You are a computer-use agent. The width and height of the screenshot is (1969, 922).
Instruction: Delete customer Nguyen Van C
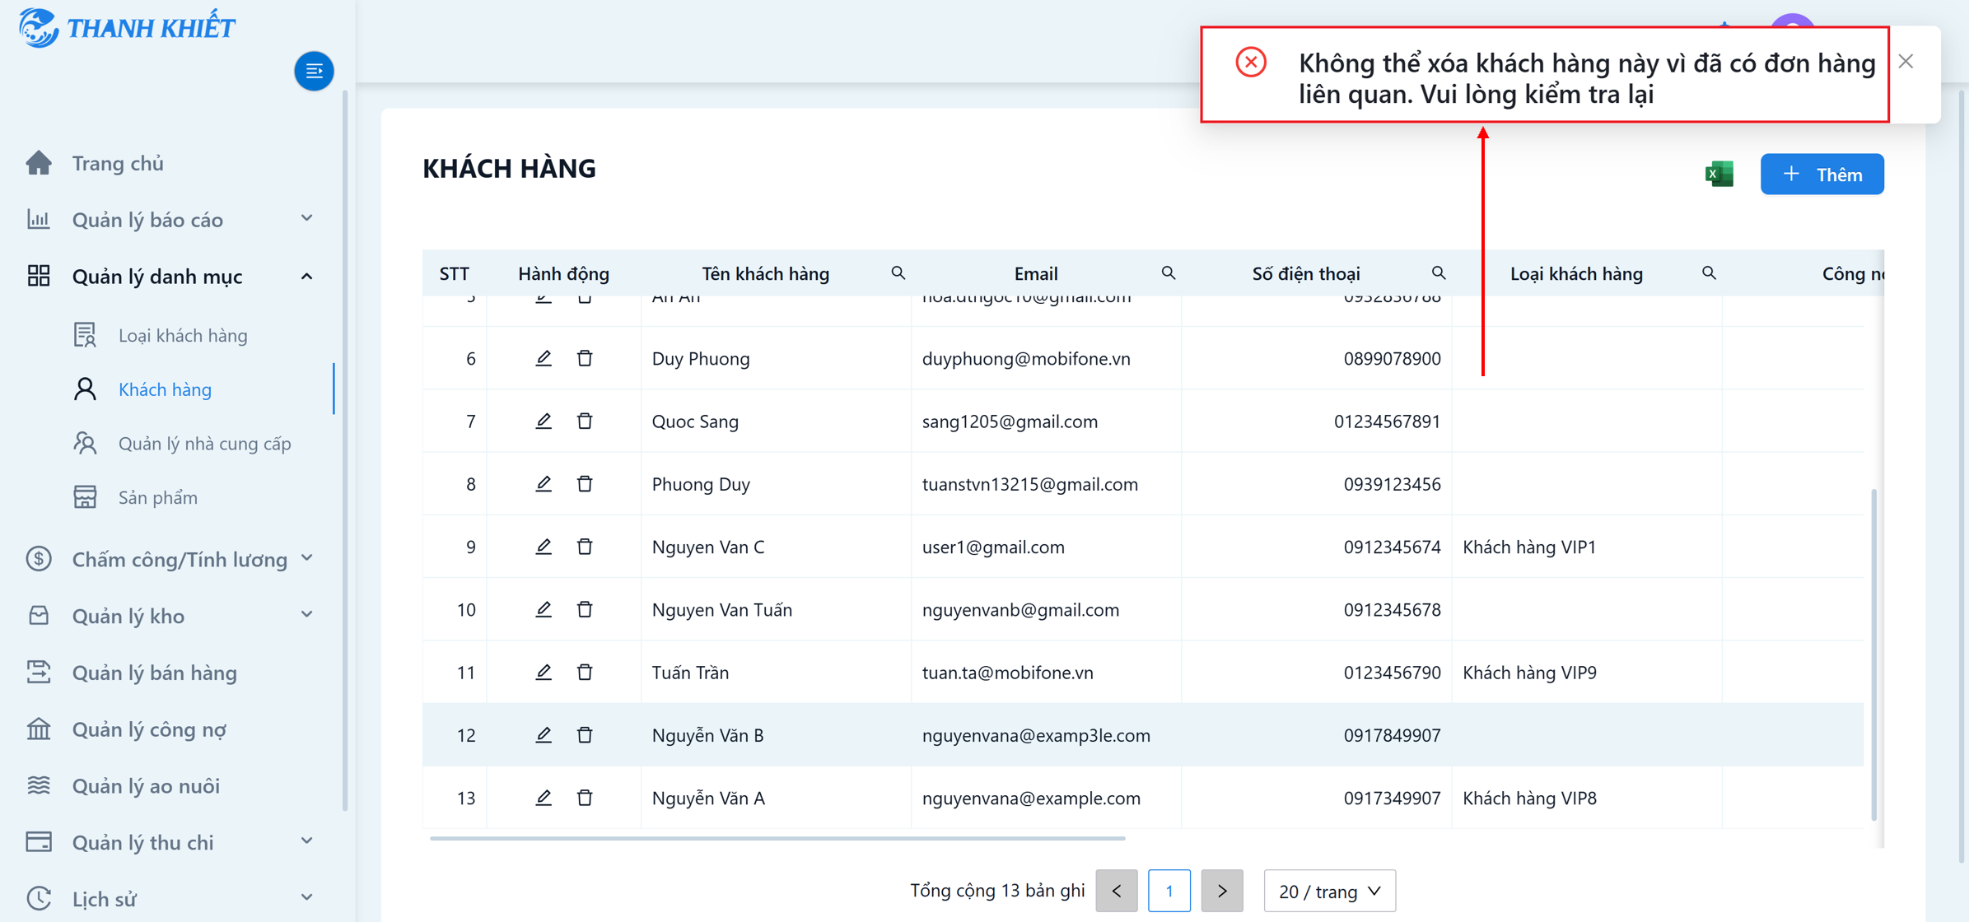[x=585, y=547]
